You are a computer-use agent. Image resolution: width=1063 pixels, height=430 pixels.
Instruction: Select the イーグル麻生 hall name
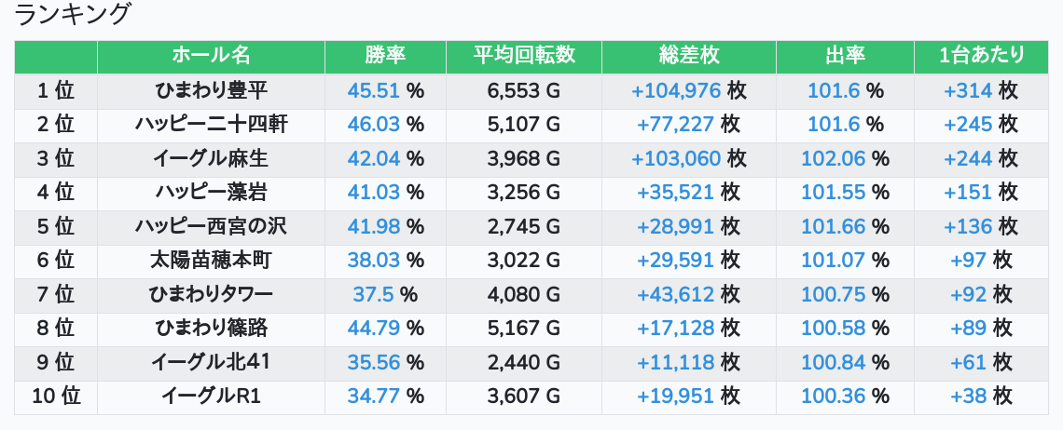pos(211,159)
